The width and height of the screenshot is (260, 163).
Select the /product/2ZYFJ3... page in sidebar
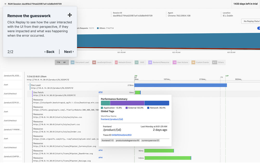tap(12, 102)
